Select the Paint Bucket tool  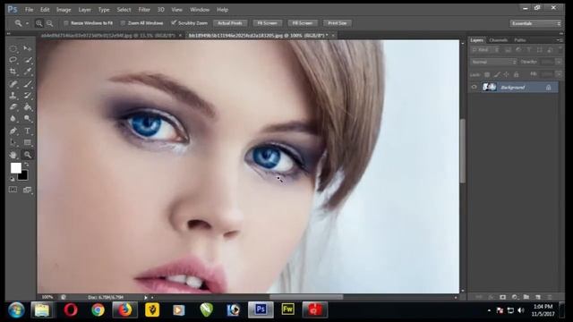[x=28, y=107]
